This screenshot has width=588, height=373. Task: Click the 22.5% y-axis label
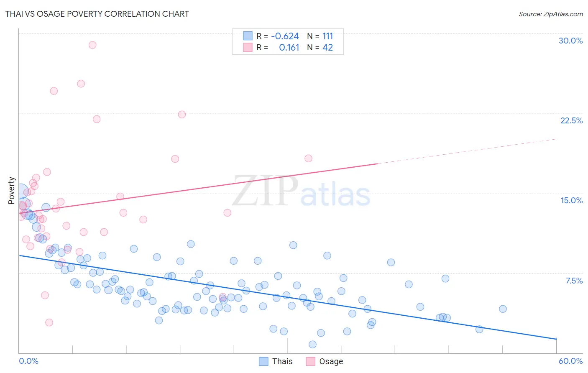[x=571, y=120]
